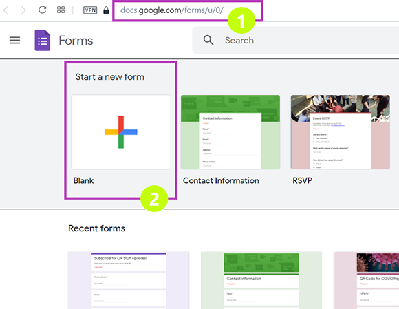
Task: Open recent form Subscribe for QR Stuff updates
Action: pyautogui.click(x=129, y=280)
